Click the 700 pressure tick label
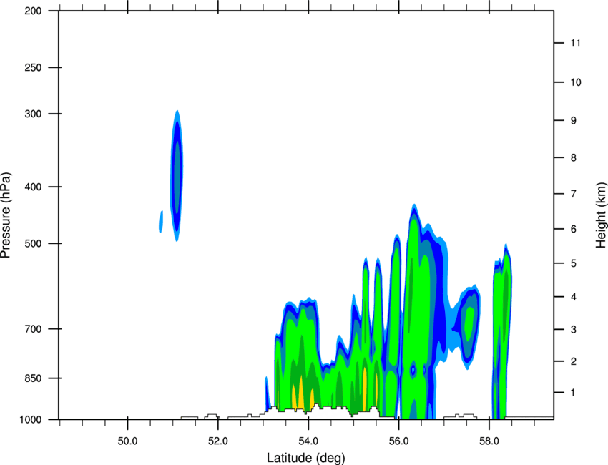 [33, 329]
